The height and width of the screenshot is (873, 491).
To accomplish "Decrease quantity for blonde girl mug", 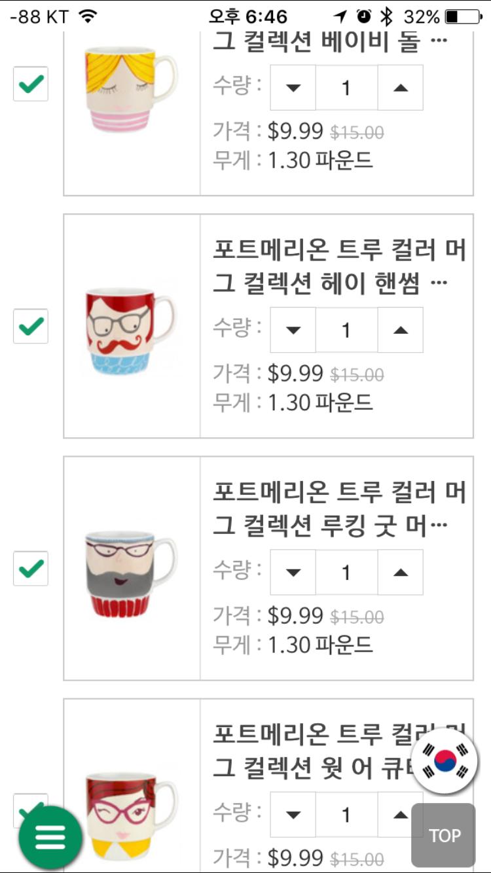I will (293, 88).
